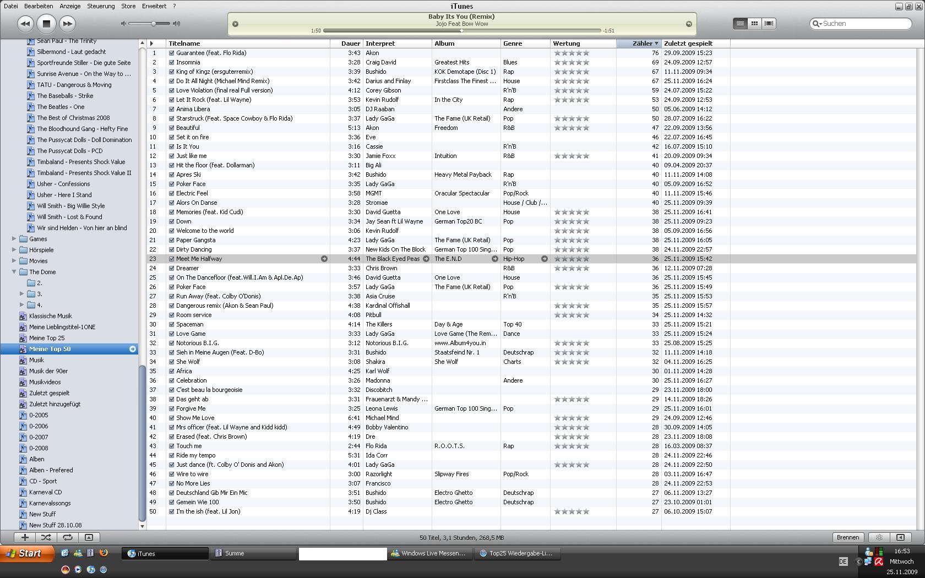Uncheck the Insomnia track checkbox
Viewport: 925px width, 578px height.
(171, 63)
